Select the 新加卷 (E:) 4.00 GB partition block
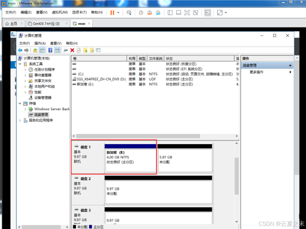The height and width of the screenshot is (229, 306). [x=130, y=158]
